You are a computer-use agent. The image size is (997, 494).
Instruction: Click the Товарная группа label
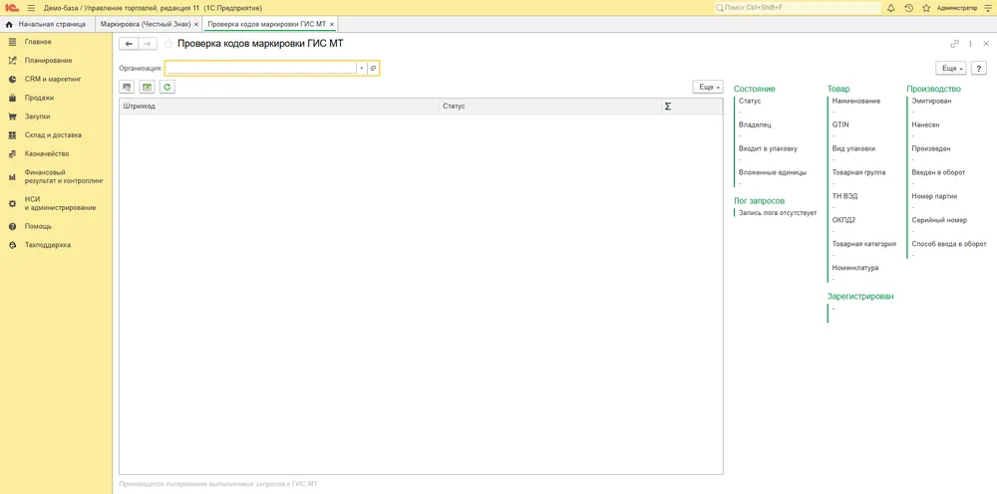pyautogui.click(x=858, y=172)
